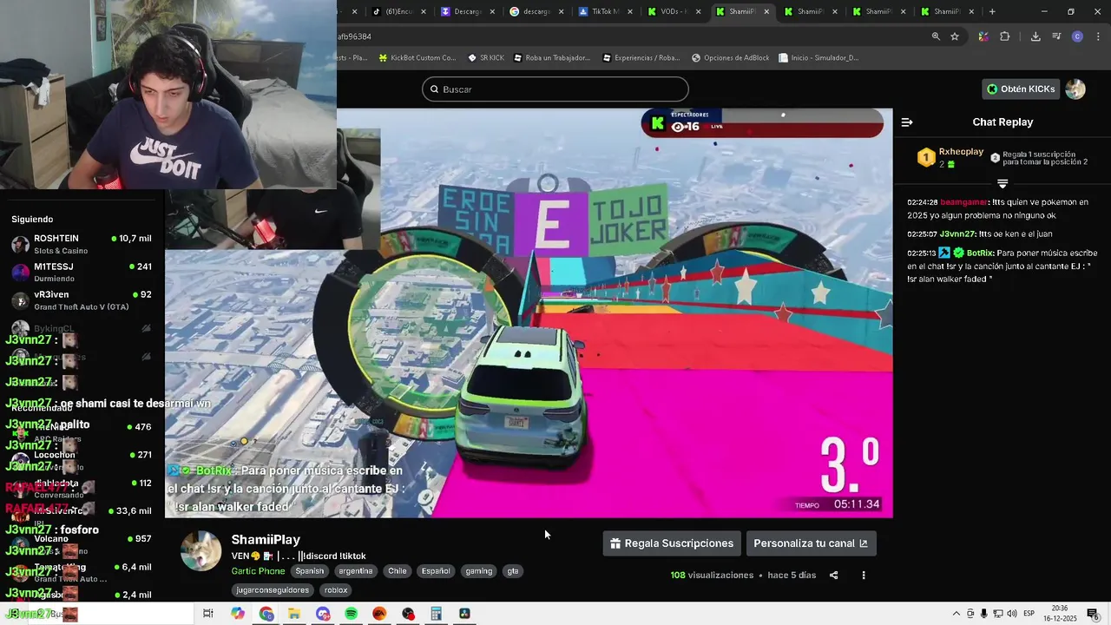Open Locochon channel in sidebar

point(82,460)
